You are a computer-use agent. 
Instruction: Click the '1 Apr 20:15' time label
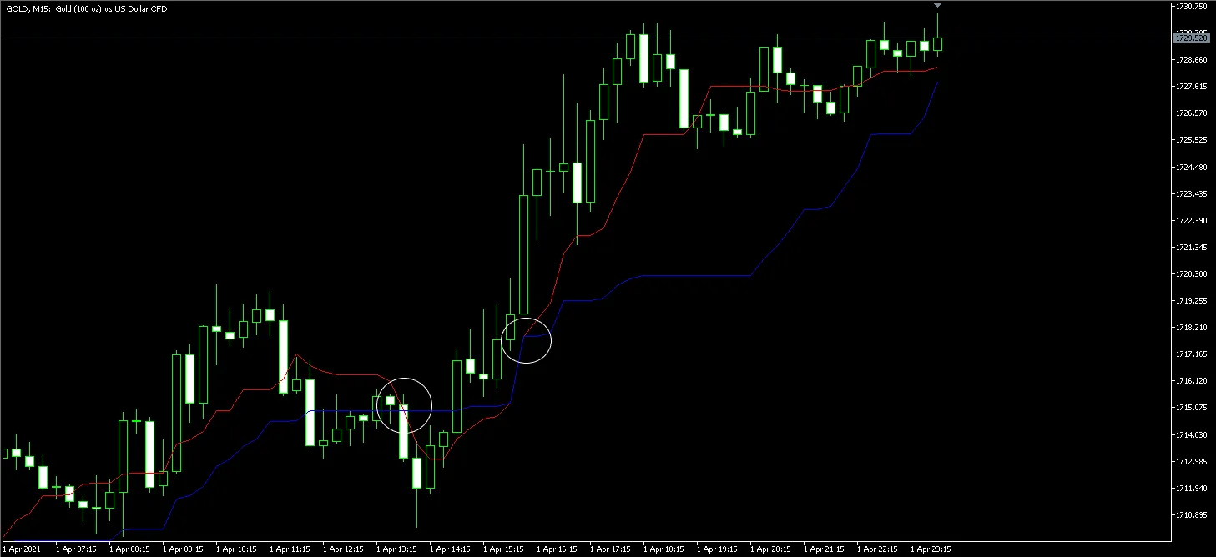point(770,549)
